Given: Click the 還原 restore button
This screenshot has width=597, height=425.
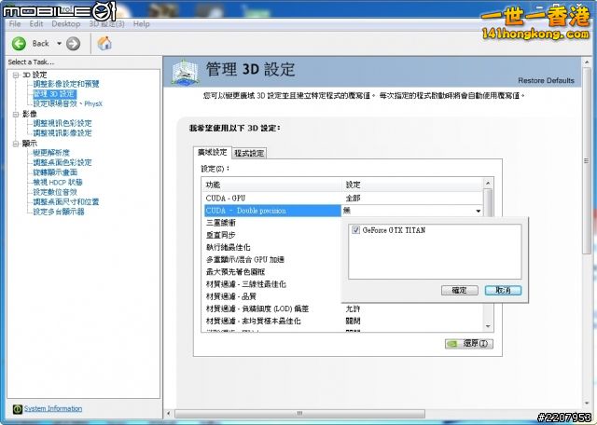Looking at the screenshot, I should [x=467, y=343].
